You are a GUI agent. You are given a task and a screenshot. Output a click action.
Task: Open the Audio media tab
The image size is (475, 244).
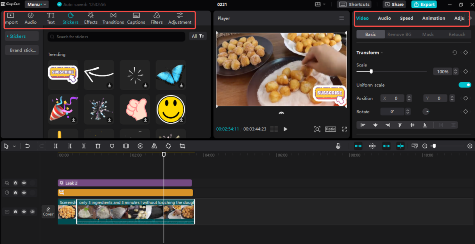[31, 19]
